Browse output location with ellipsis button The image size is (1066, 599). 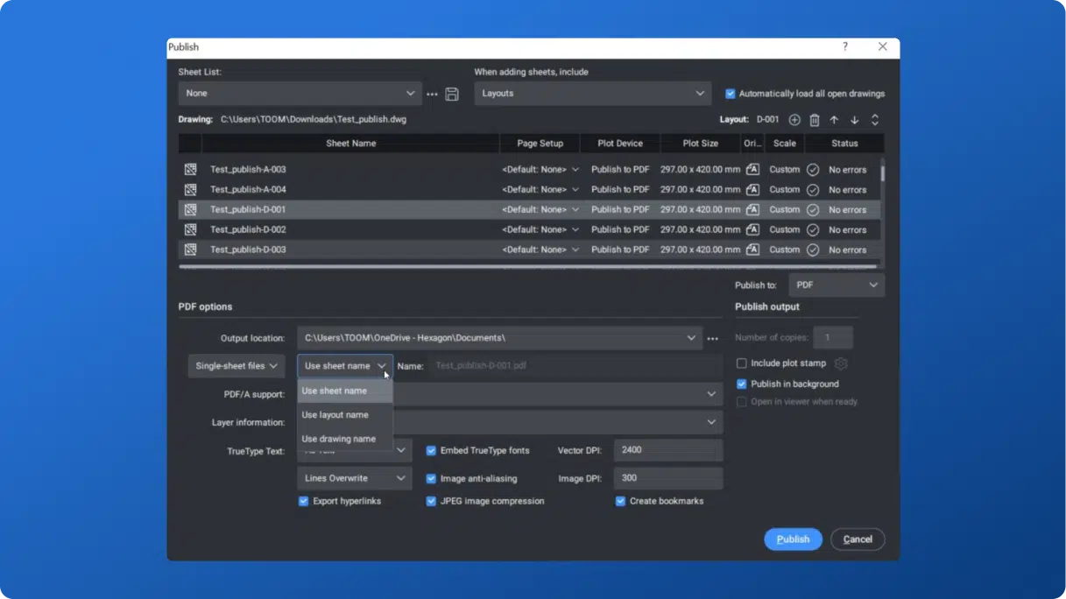[x=713, y=339]
